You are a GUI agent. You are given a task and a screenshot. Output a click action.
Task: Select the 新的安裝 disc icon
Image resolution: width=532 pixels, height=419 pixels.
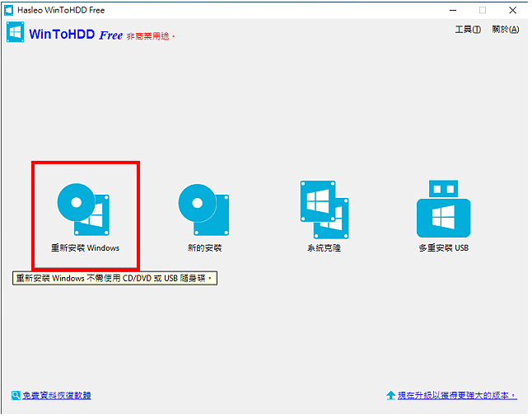click(x=203, y=209)
